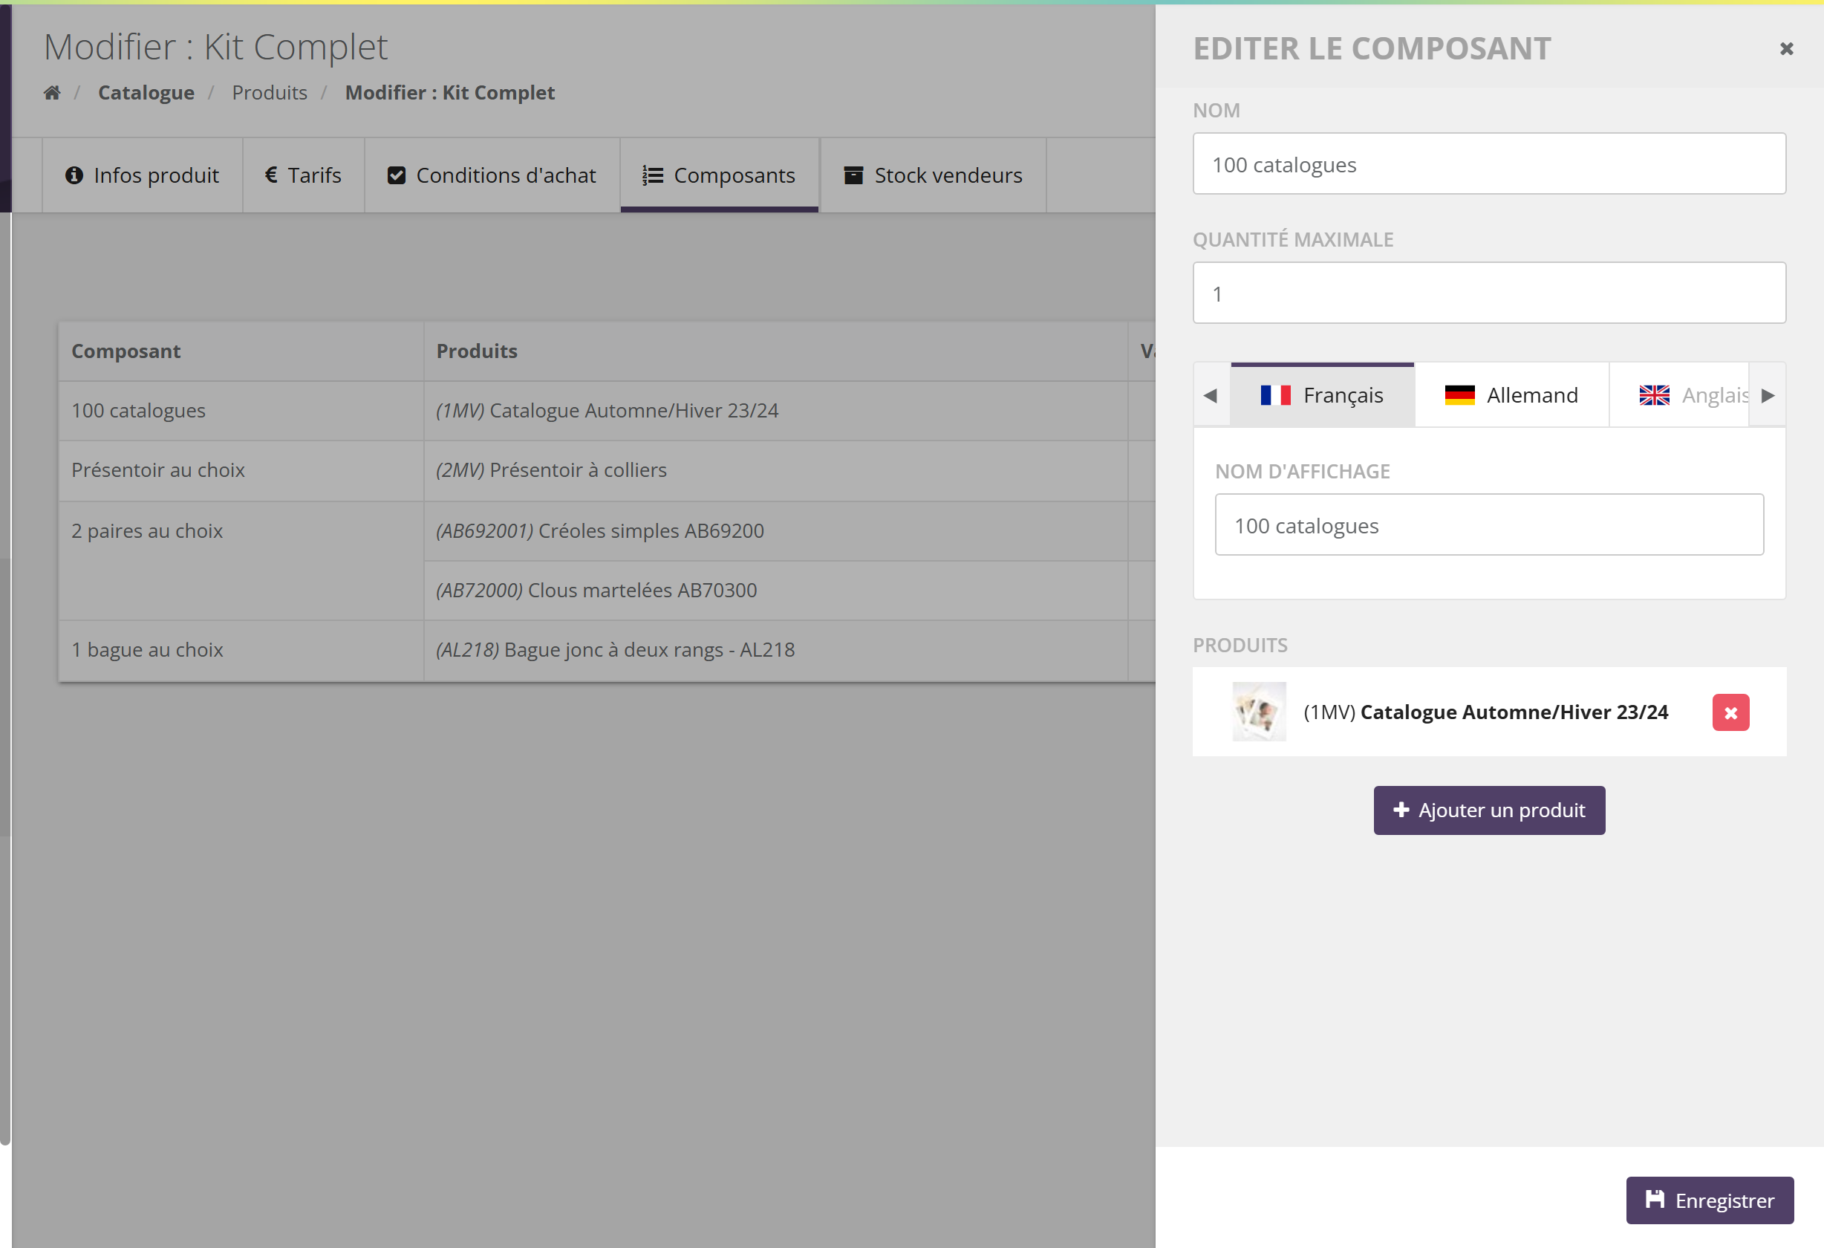Focus the Quantité maximale input field

tap(1489, 293)
